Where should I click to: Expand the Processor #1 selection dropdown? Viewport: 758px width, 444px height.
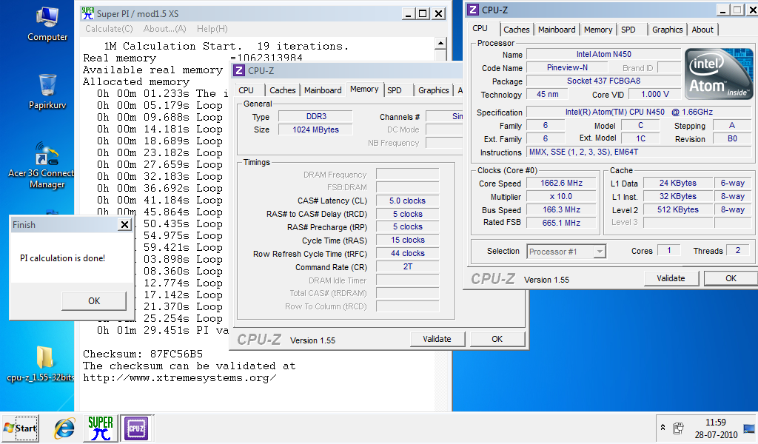pyautogui.click(x=600, y=252)
